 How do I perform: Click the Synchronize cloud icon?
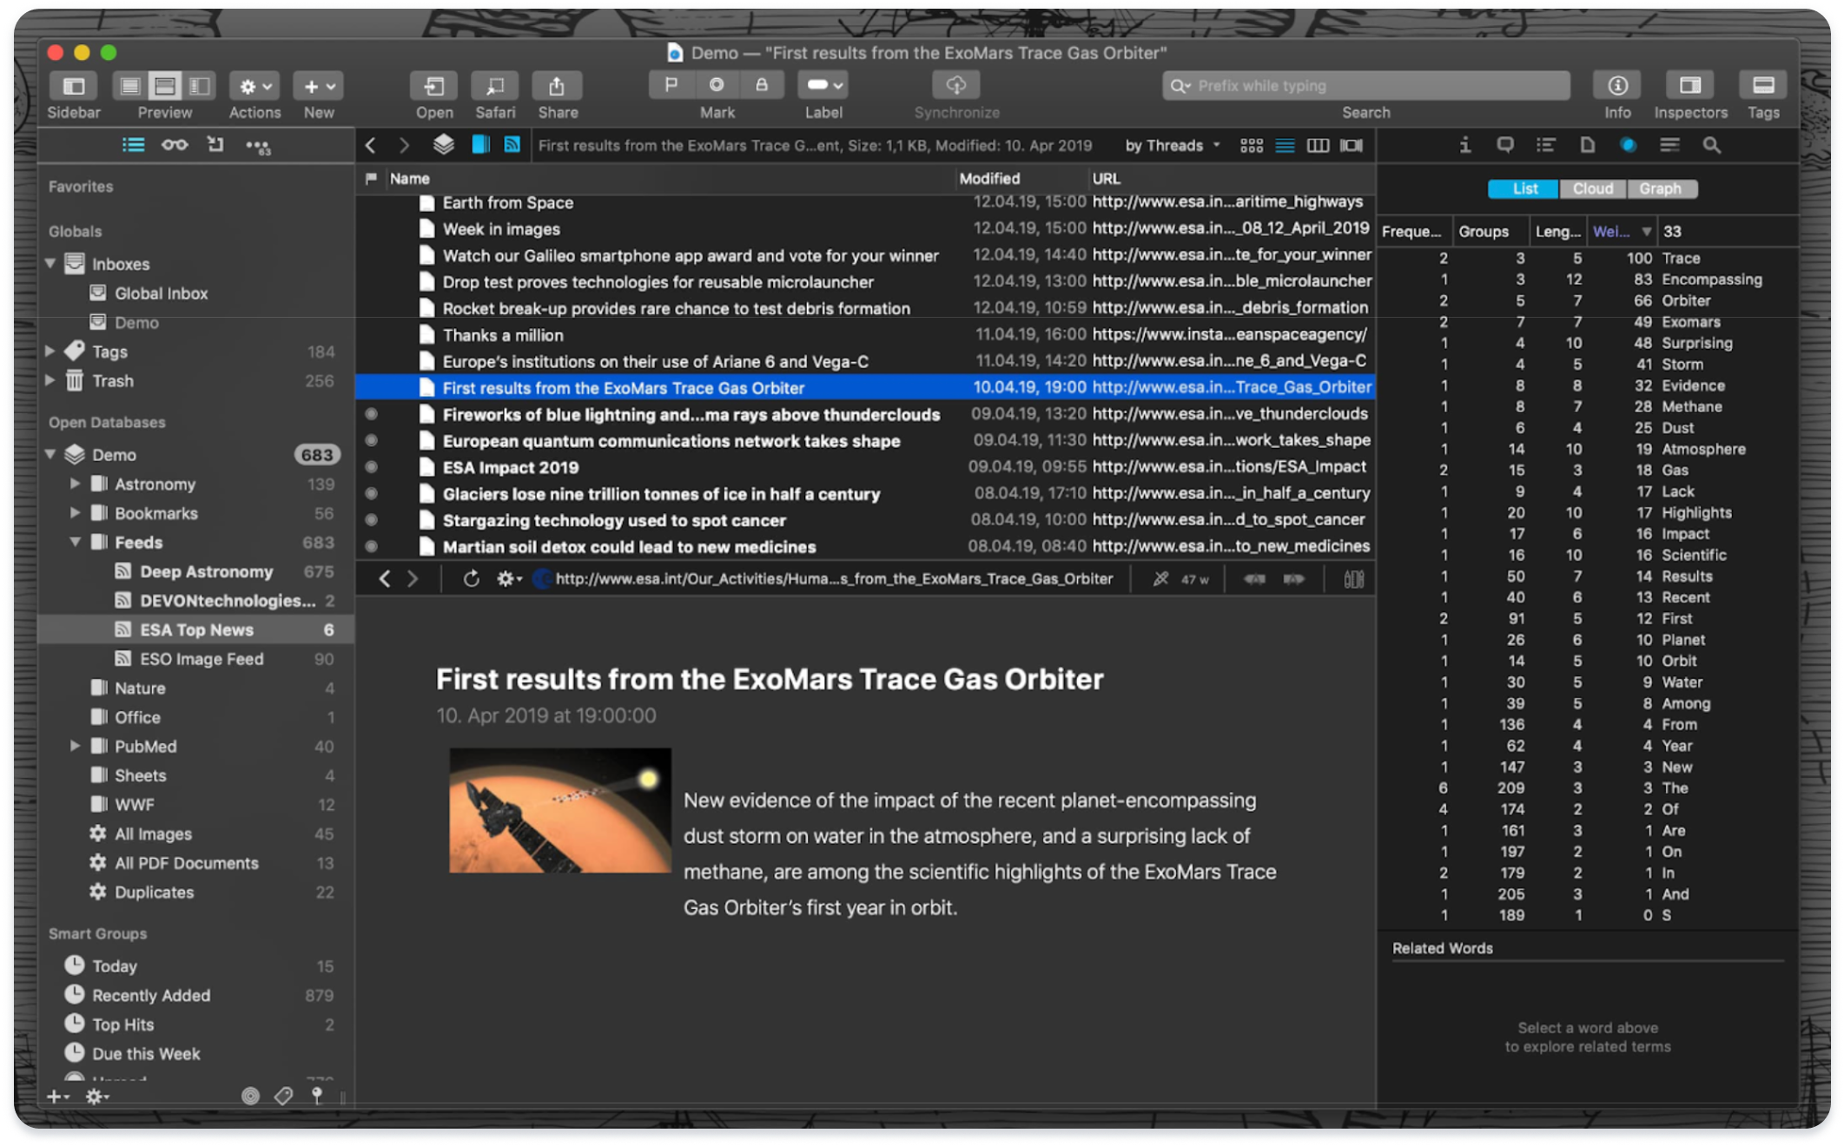[956, 84]
